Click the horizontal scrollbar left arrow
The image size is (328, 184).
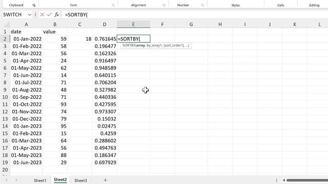click(284, 180)
